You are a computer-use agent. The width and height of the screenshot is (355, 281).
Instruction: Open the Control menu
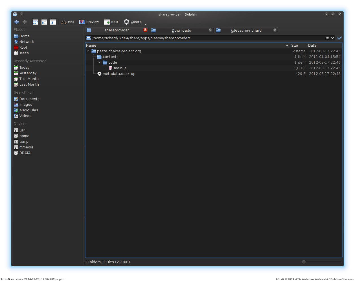coord(133,22)
